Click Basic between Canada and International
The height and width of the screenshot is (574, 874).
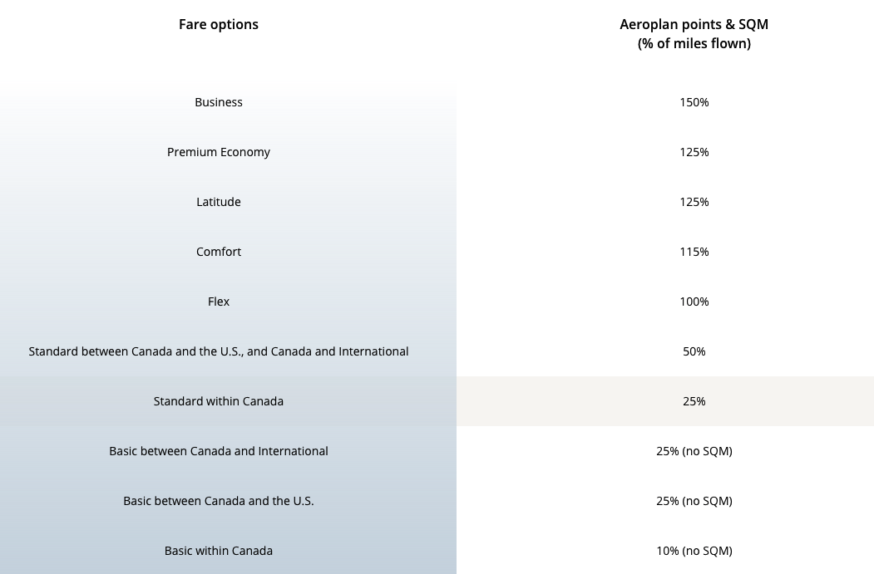coord(219,451)
